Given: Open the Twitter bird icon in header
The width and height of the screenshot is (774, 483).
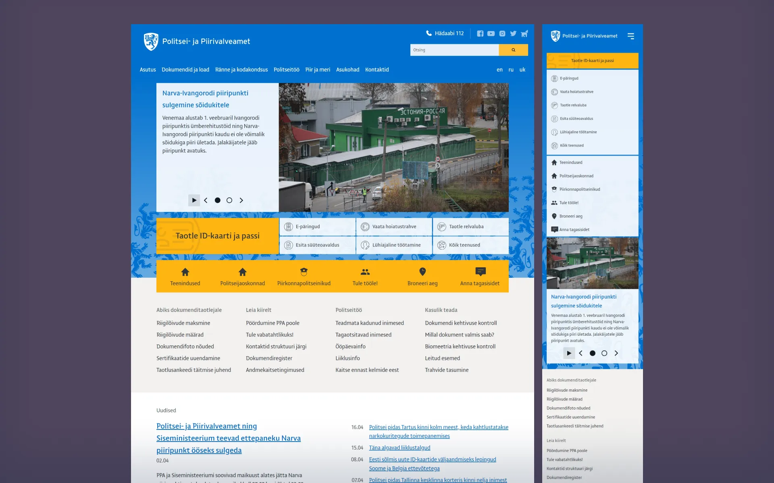Looking at the screenshot, I should coord(513,34).
